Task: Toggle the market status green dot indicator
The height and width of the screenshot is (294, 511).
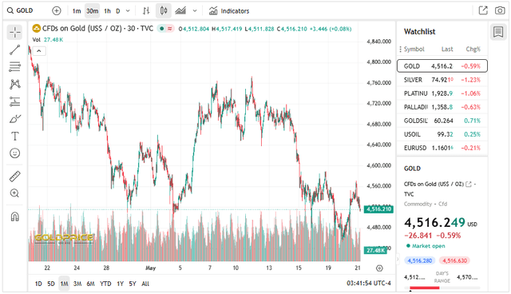Action: click(161, 29)
